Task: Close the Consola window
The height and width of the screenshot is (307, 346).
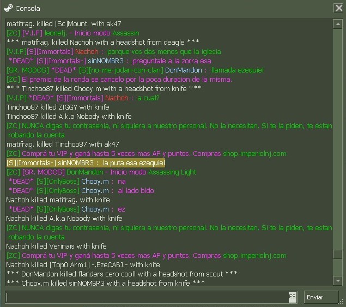Action: coord(338,8)
